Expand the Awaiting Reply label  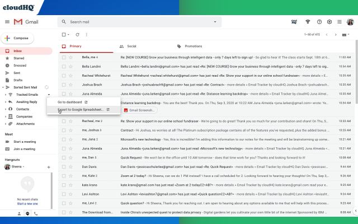(4, 102)
